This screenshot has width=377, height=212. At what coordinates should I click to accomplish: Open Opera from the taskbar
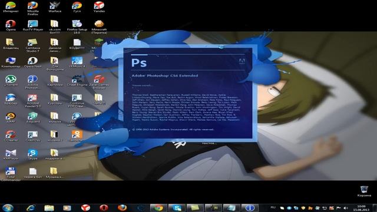(x=104, y=208)
